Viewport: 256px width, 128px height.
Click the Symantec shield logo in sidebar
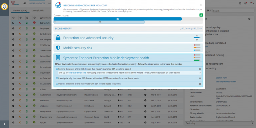[x=4, y=7]
